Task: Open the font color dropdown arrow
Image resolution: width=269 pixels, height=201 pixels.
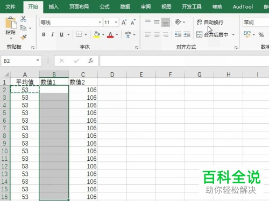Action: coord(117,35)
